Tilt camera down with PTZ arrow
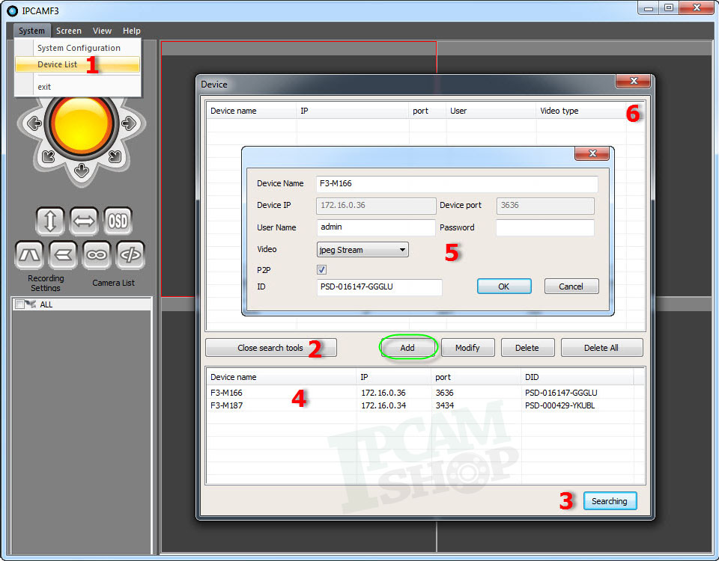The width and height of the screenshot is (719, 561). (82, 171)
